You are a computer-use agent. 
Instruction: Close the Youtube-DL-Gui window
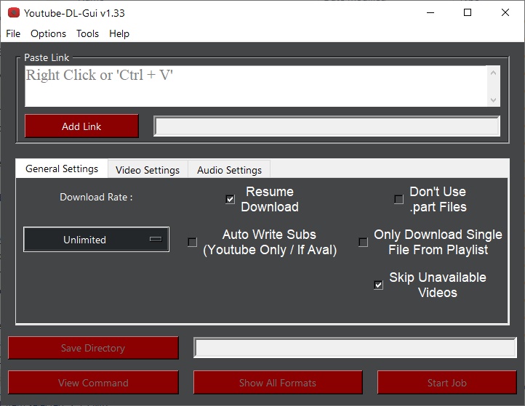tap(505, 12)
